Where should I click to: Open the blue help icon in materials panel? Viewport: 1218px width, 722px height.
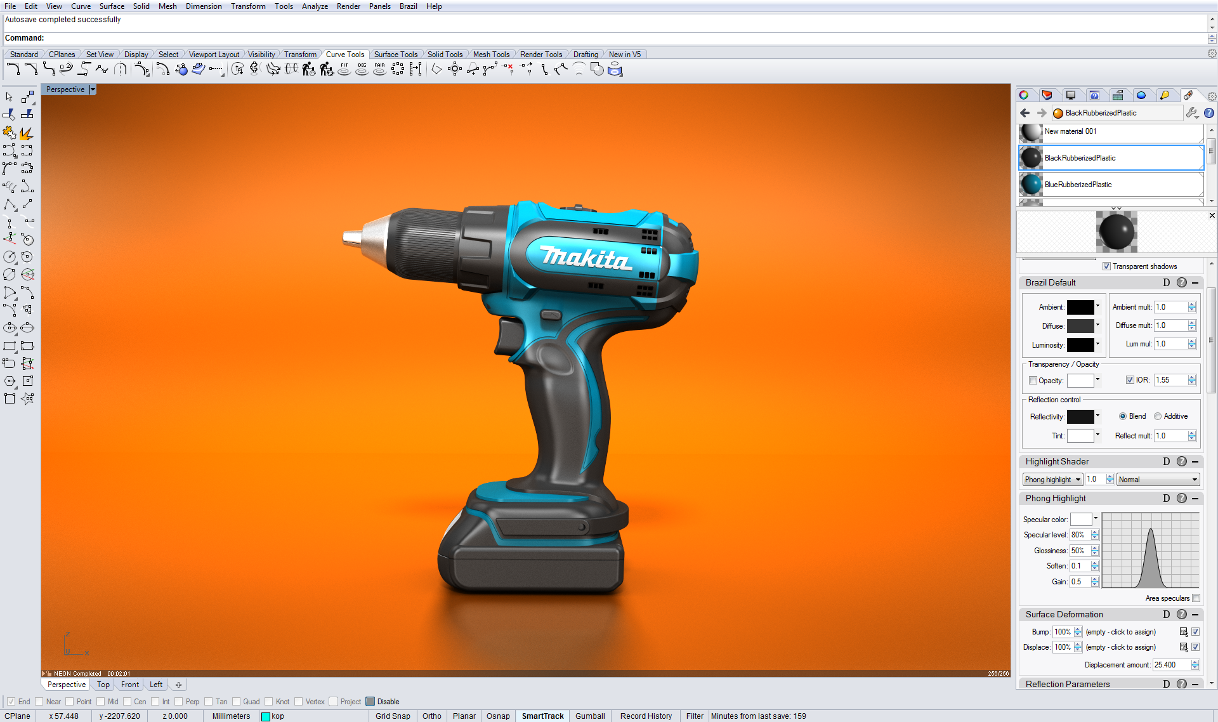pyautogui.click(x=1209, y=113)
